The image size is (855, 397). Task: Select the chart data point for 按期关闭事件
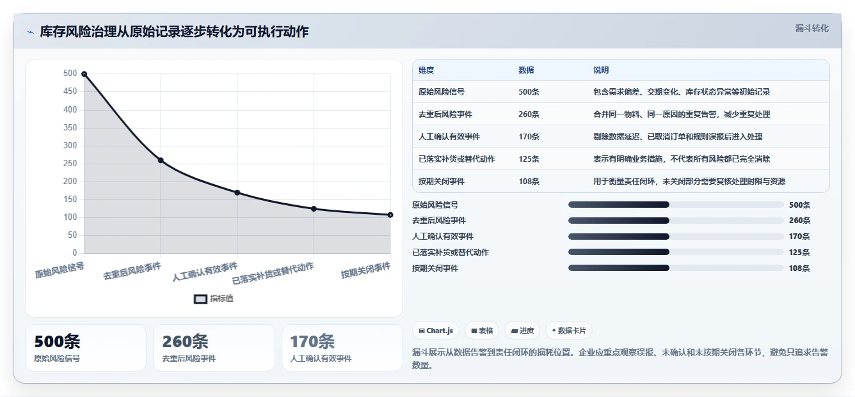pos(390,215)
